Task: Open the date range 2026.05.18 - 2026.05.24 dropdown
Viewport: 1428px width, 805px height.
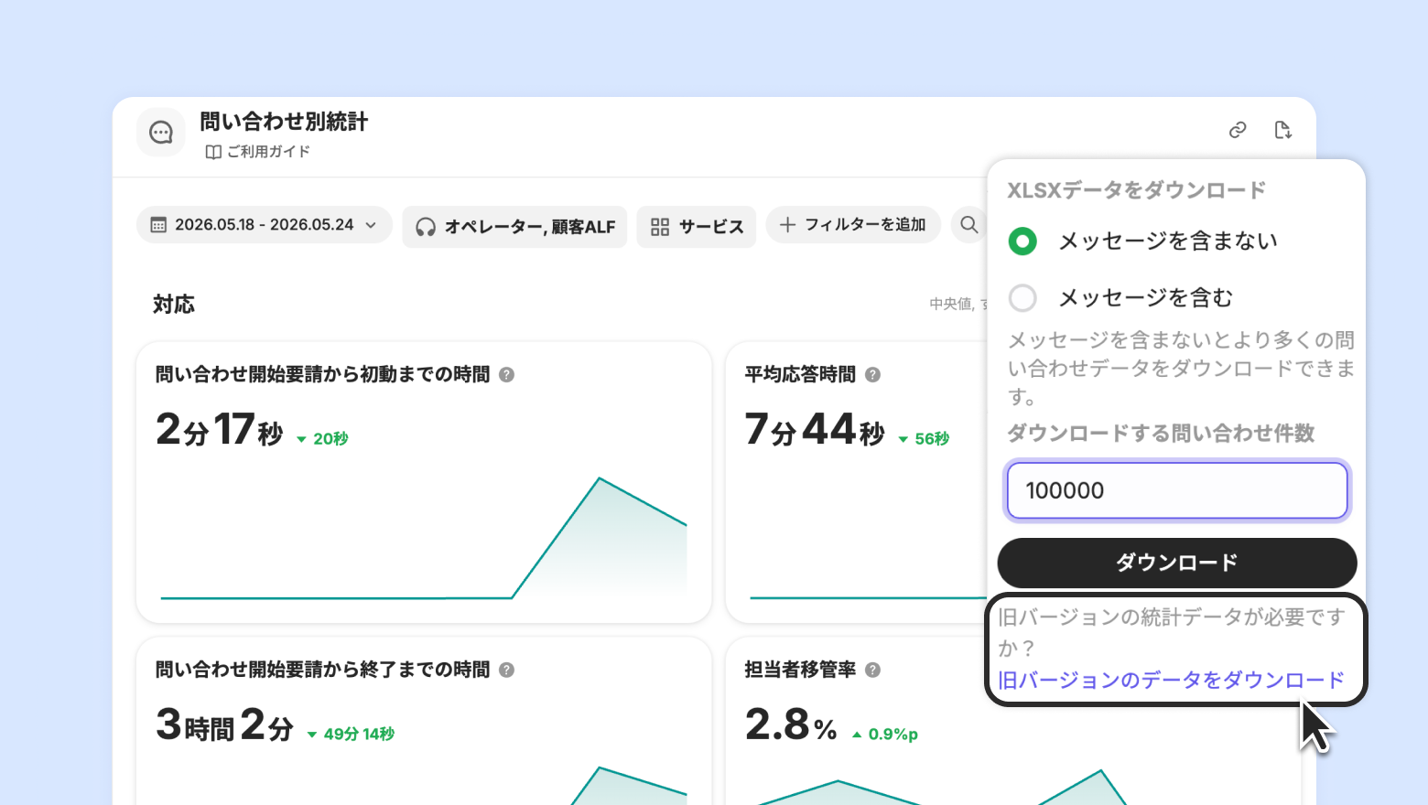Action: 265,225
